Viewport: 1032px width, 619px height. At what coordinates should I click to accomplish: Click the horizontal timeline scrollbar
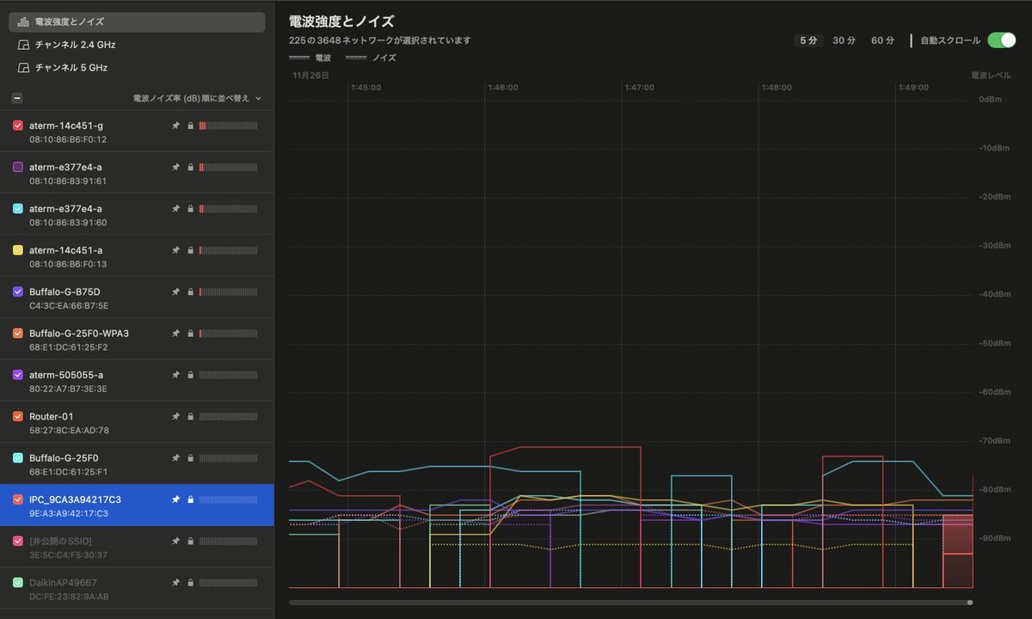click(630, 603)
